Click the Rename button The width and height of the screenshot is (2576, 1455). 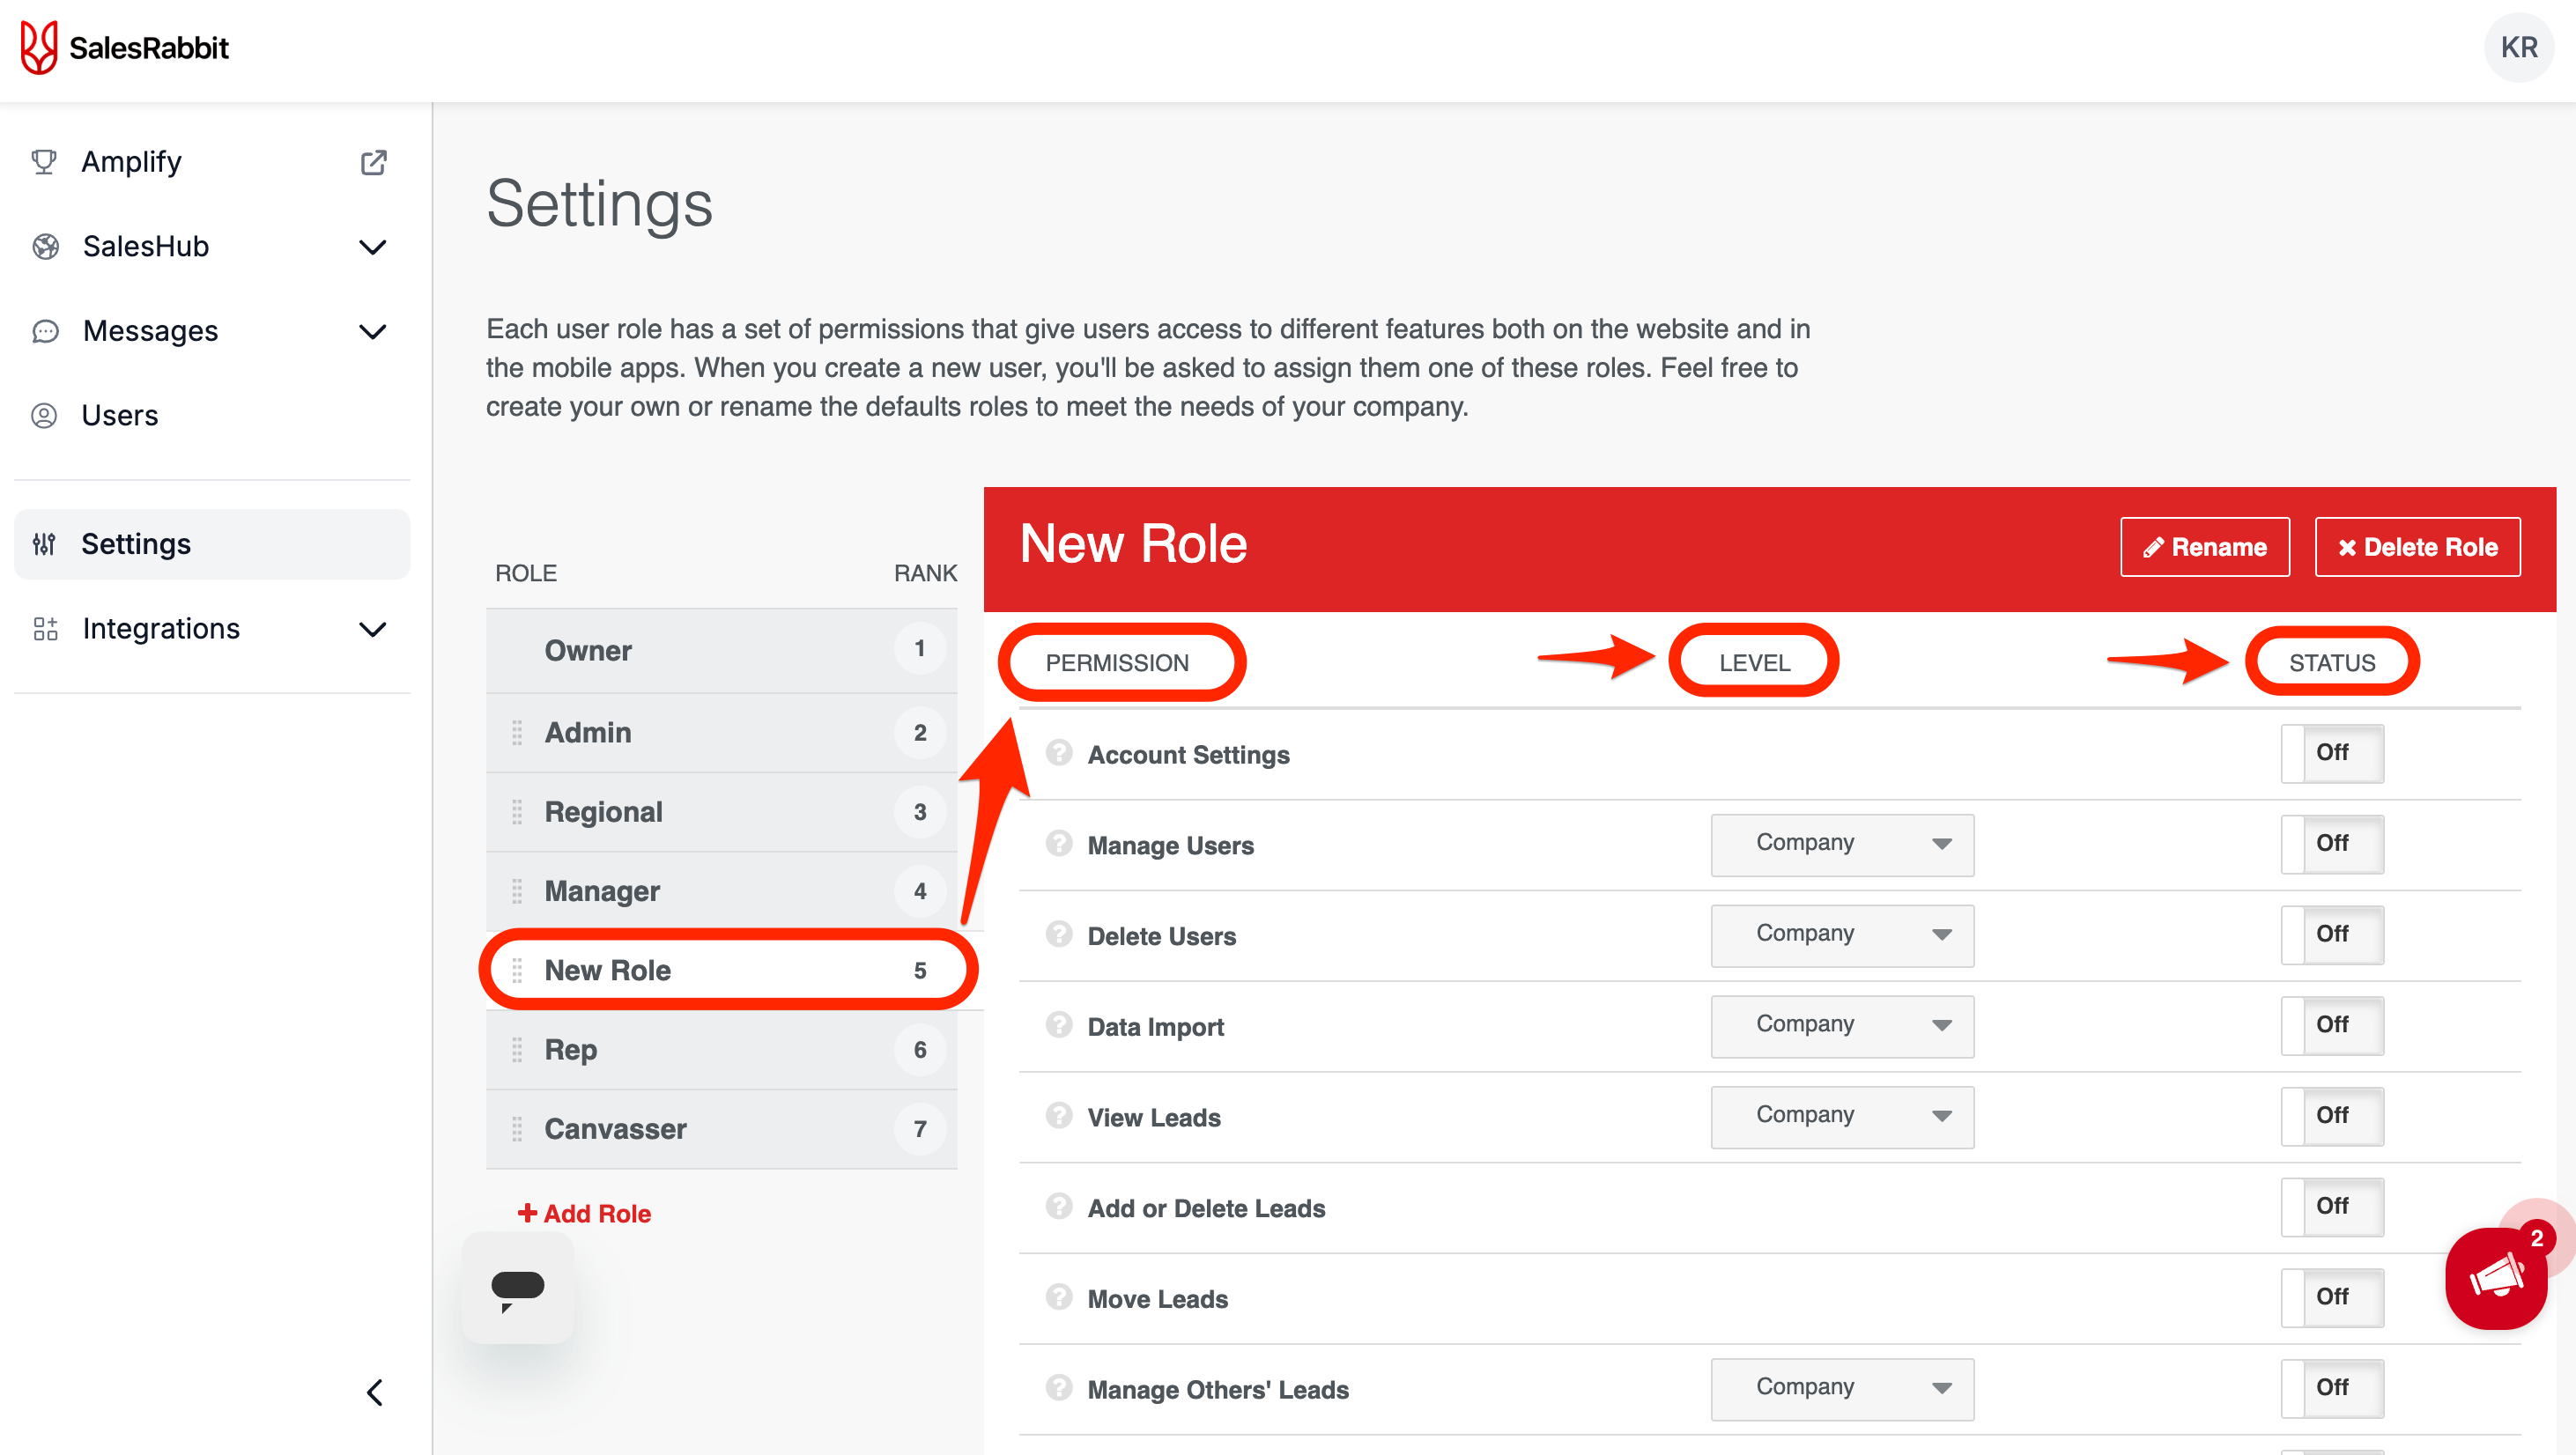pos(2204,547)
